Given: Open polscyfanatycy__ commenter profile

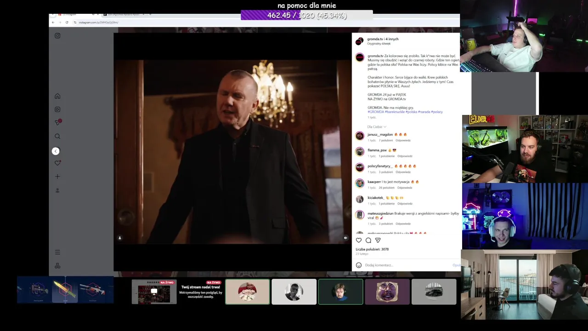Looking at the screenshot, I should 379,166.
